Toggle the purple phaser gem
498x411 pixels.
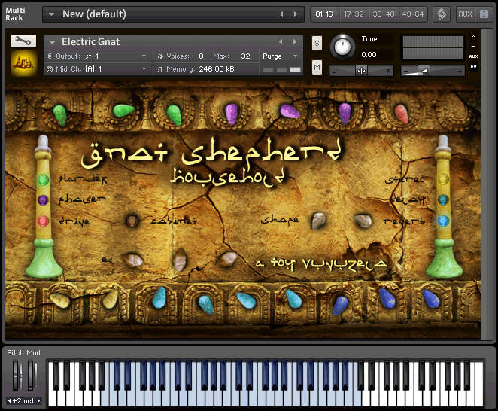(44, 200)
